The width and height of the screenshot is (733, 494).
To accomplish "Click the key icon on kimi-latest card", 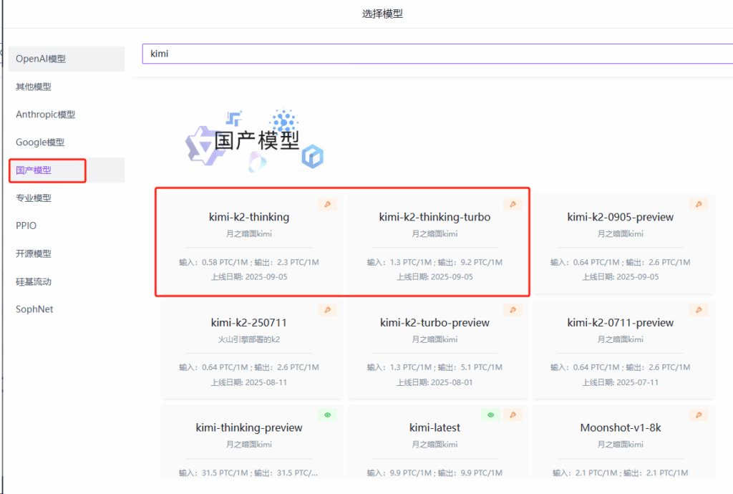I will pyautogui.click(x=512, y=415).
